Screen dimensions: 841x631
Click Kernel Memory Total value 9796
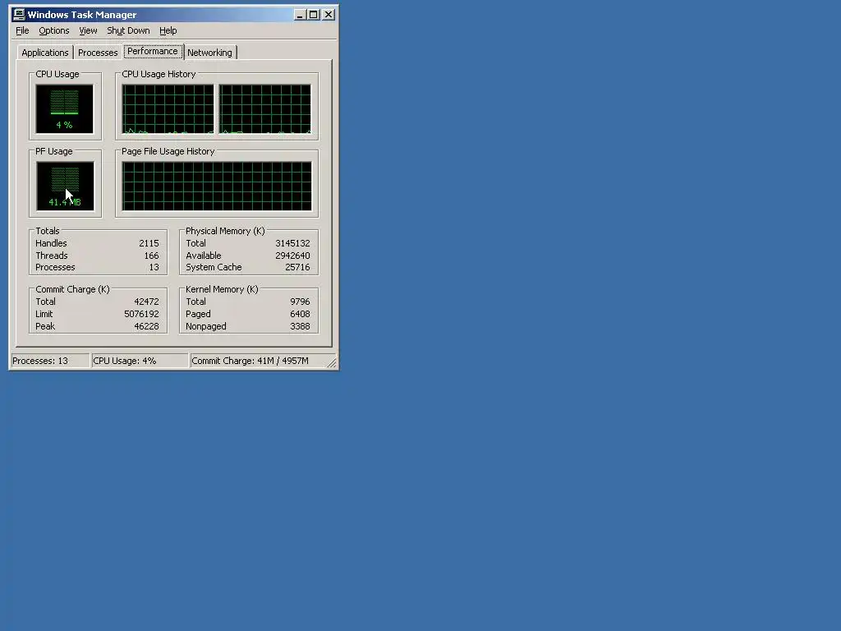(x=300, y=302)
